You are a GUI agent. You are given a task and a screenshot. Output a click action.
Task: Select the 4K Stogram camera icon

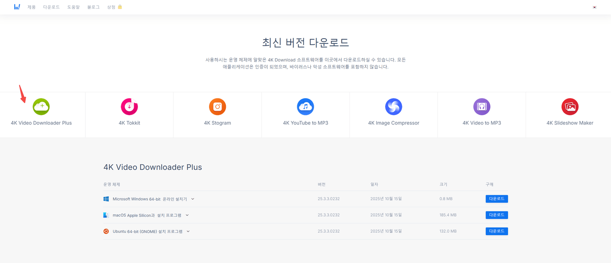(x=217, y=106)
